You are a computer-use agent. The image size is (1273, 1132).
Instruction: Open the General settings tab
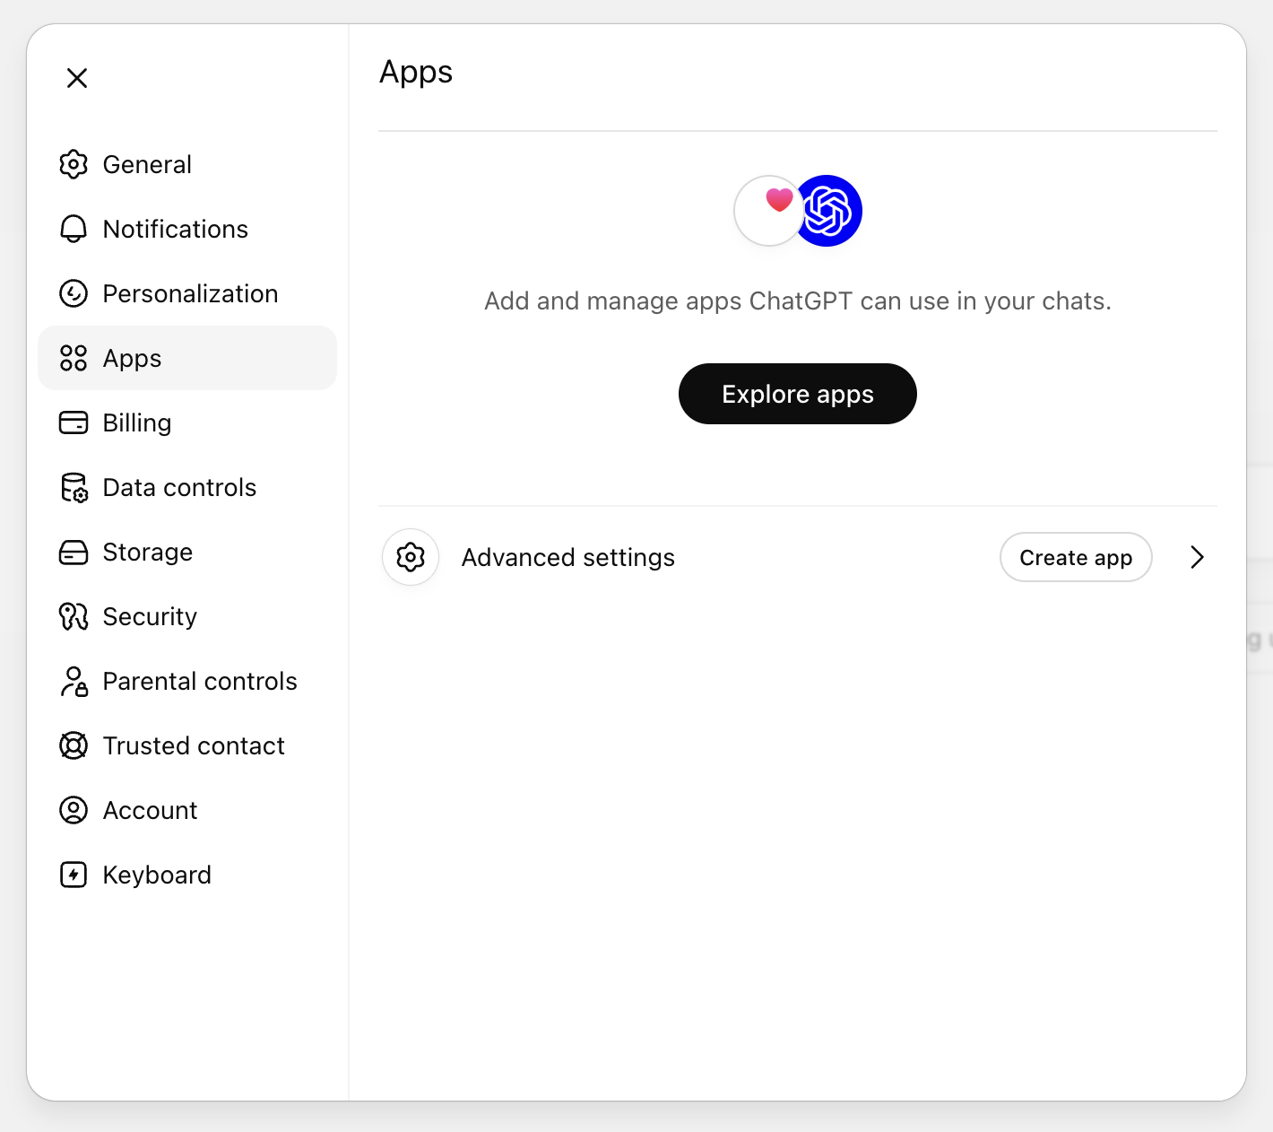[x=187, y=164]
